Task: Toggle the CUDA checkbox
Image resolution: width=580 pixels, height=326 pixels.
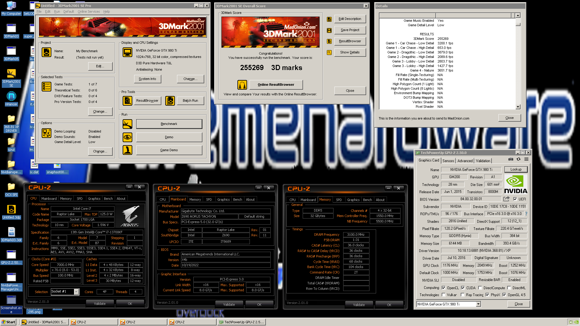Action: point(462,288)
